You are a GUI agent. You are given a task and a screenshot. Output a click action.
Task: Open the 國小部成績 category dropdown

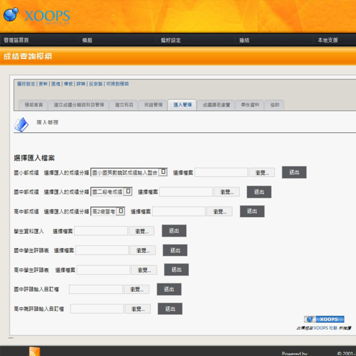(129, 172)
